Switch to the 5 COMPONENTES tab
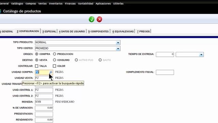This screenshot has height=123, width=218. tap(98, 31)
